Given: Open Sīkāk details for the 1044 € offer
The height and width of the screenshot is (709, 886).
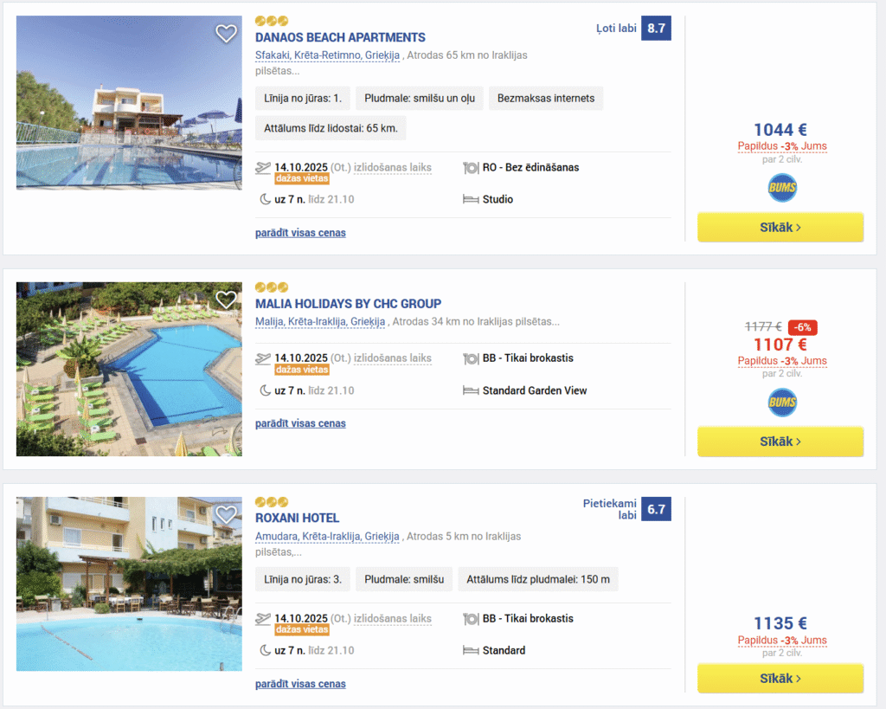Looking at the screenshot, I should [780, 228].
